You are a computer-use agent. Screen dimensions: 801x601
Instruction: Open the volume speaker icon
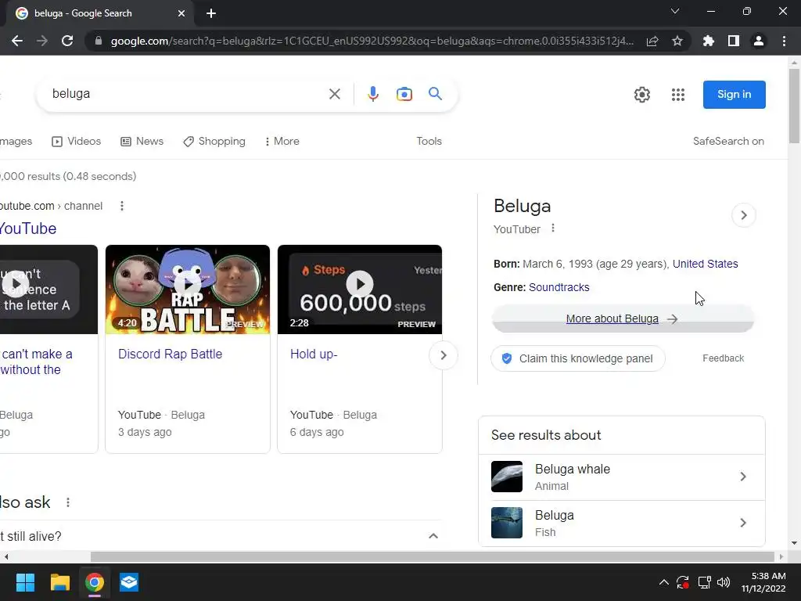pos(724,582)
